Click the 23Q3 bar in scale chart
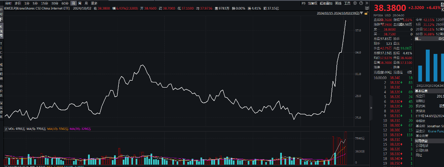The image size is (444, 167). tap(428, 65)
